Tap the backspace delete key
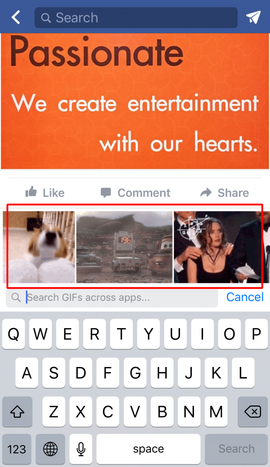The image size is (270, 467). pos(252,412)
